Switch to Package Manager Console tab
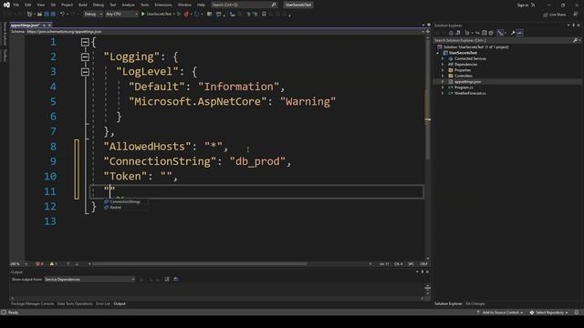Image resolution: width=584 pixels, height=328 pixels. (x=33, y=303)
